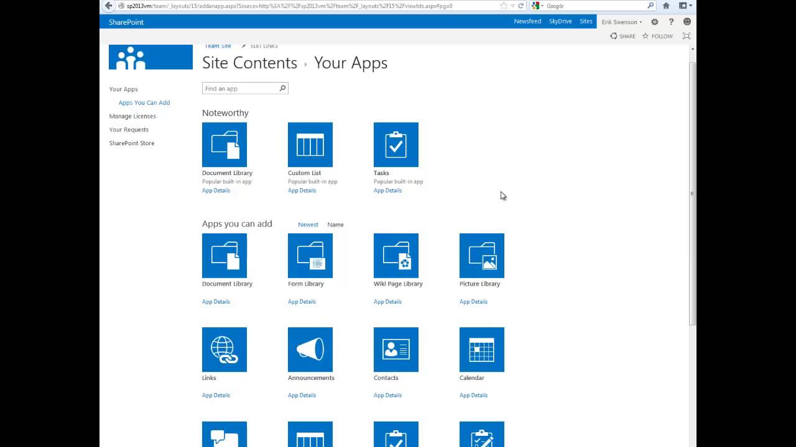Open App Details for Calendar

click(x=473, y=395)
